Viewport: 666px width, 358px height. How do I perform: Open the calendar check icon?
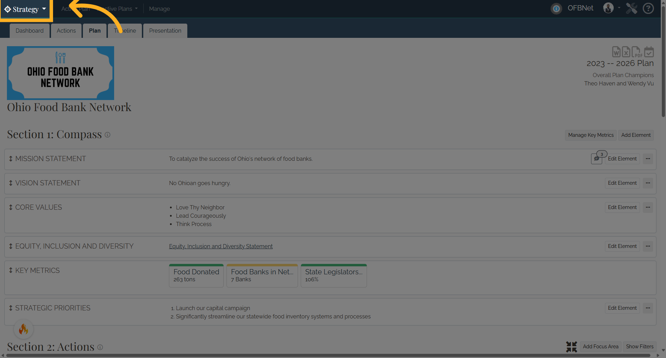649,52
